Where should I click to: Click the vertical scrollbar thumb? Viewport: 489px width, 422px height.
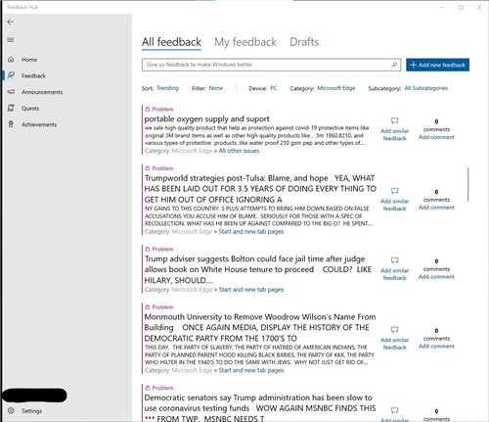[468, 184]
